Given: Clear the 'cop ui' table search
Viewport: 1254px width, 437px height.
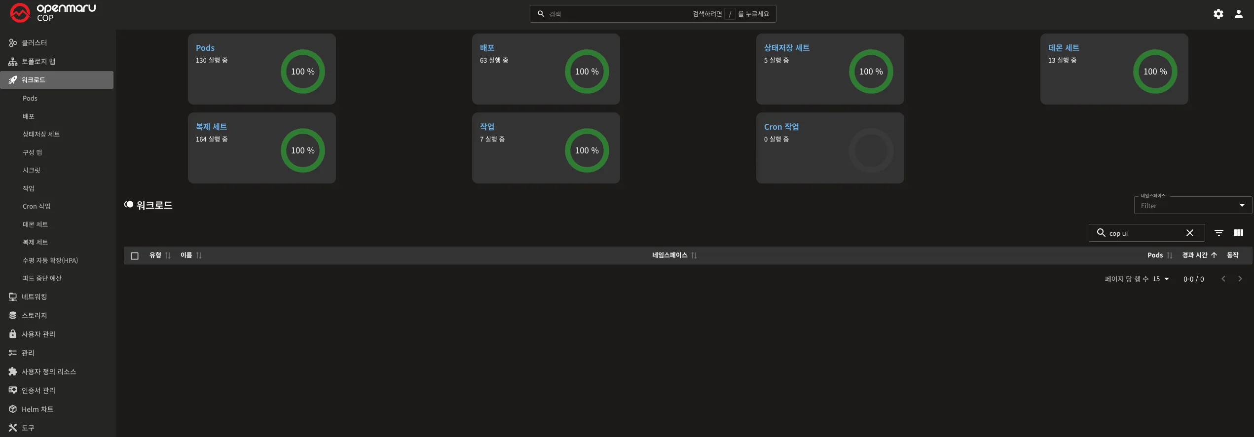Looking at the screenshot, I should point(1189,233).
